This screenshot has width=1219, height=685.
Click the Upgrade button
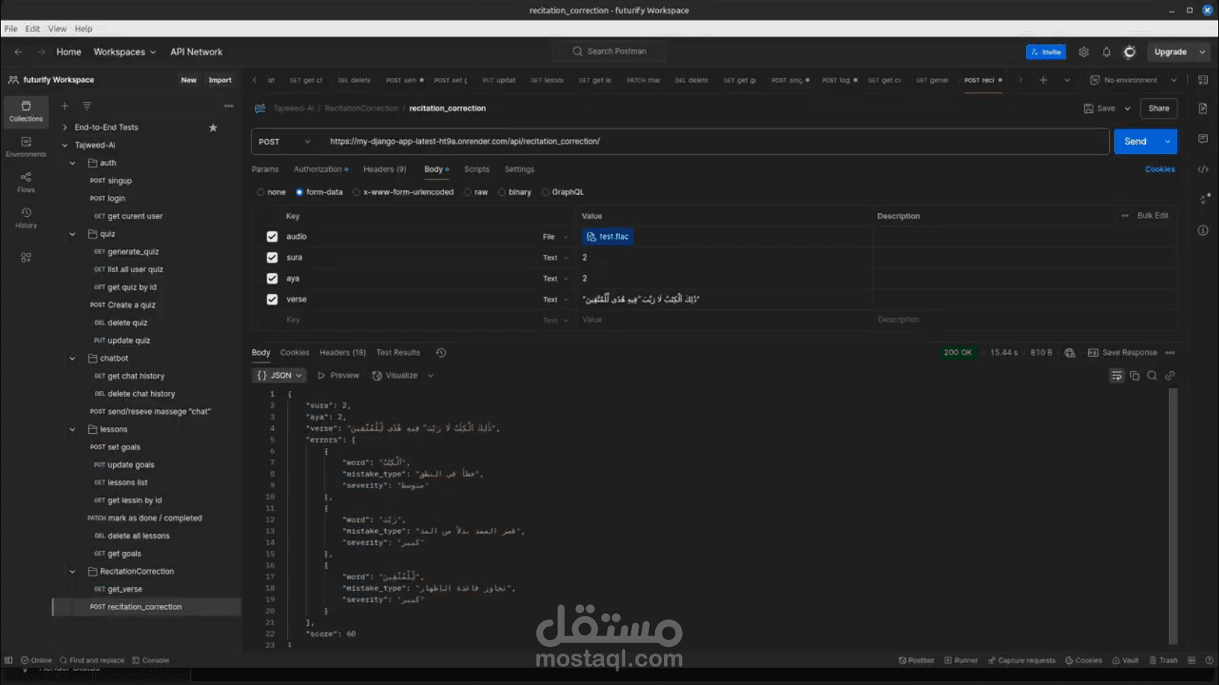tap(1170, 52)
